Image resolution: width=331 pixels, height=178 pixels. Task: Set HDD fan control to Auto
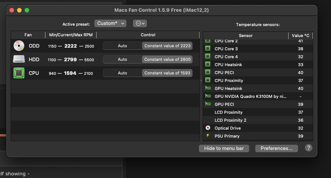(x=122, y=59)
